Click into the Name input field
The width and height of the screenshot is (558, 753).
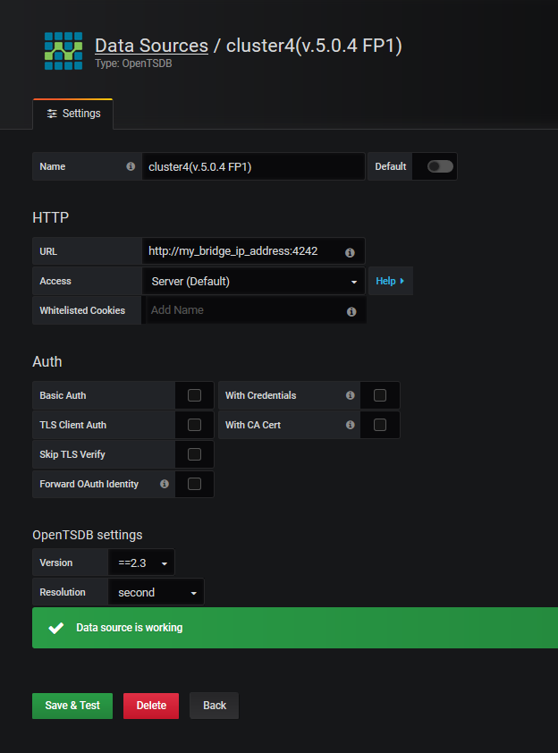pos(254,166)
